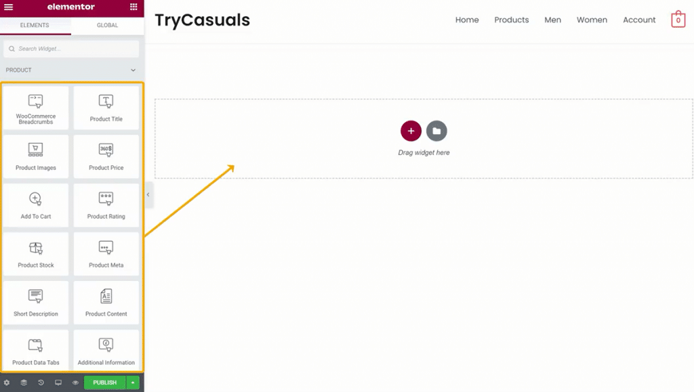Open the Women menu item
694x392 pixels.
(x=592, y=20)
